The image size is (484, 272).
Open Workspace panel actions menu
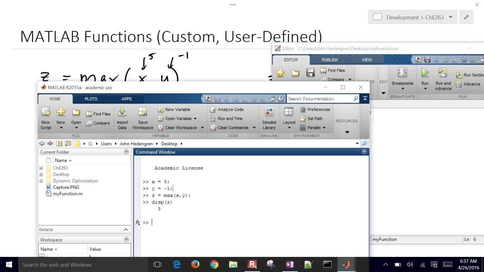[126, 240]
